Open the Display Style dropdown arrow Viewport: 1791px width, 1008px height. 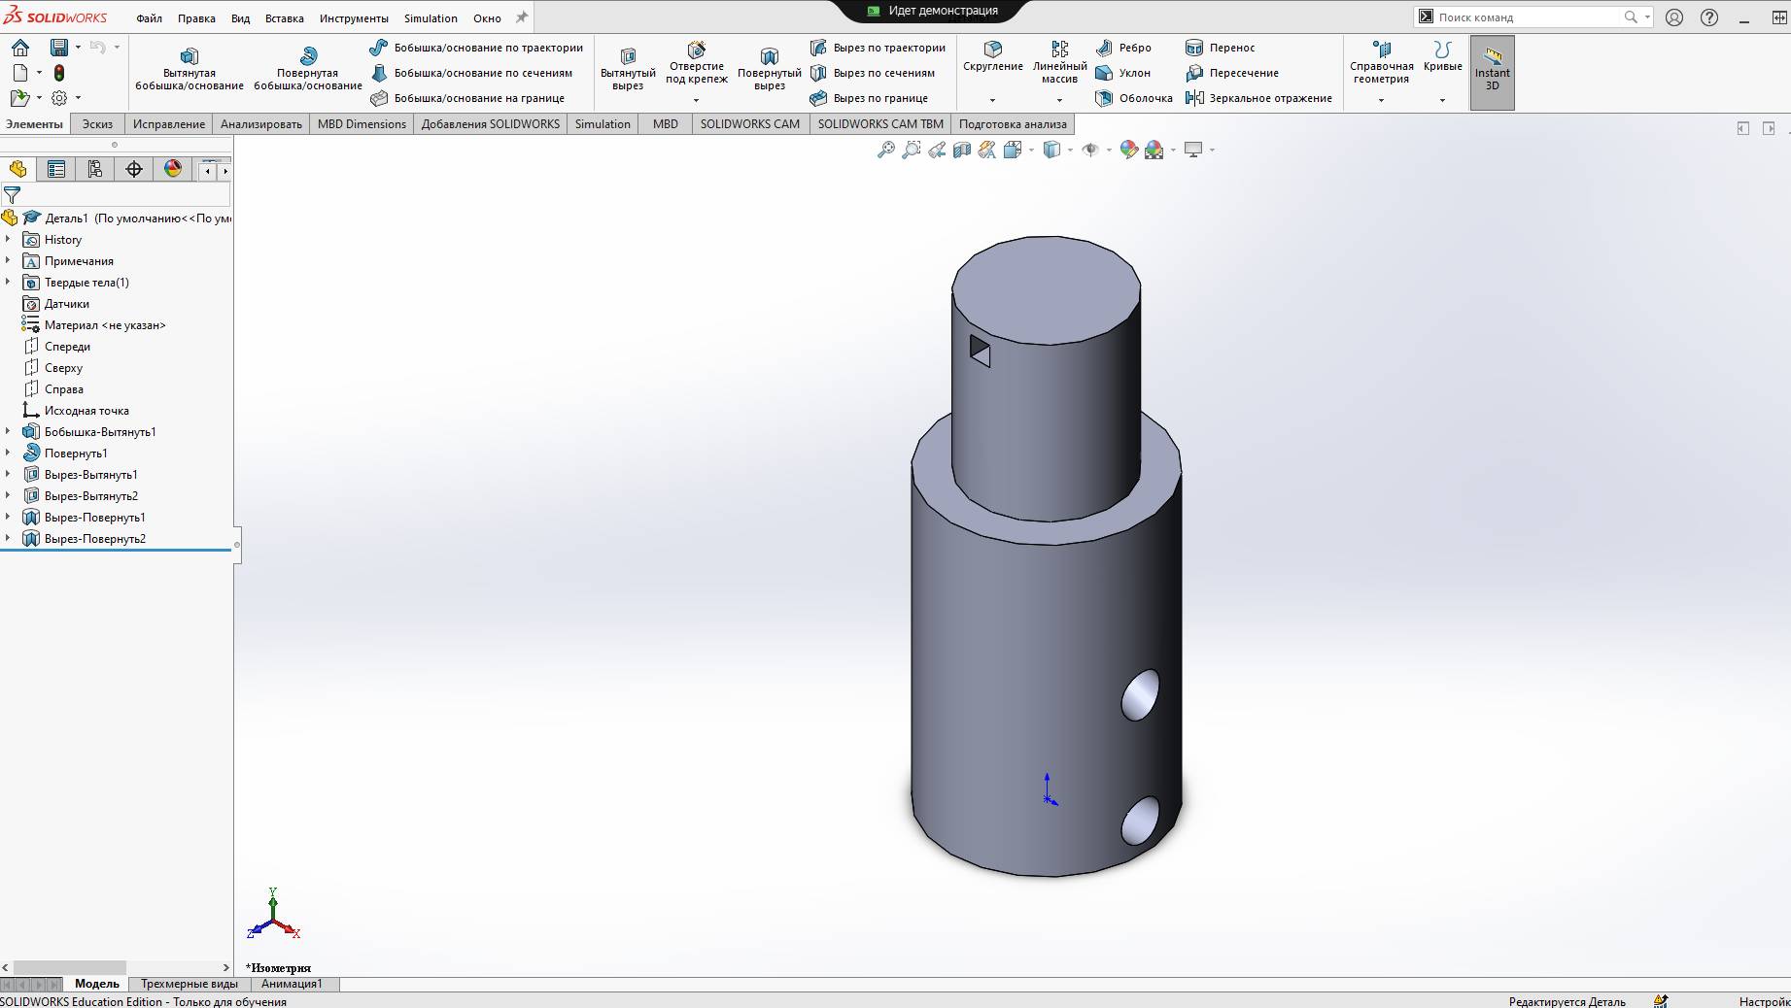(x=1069, y=151)
